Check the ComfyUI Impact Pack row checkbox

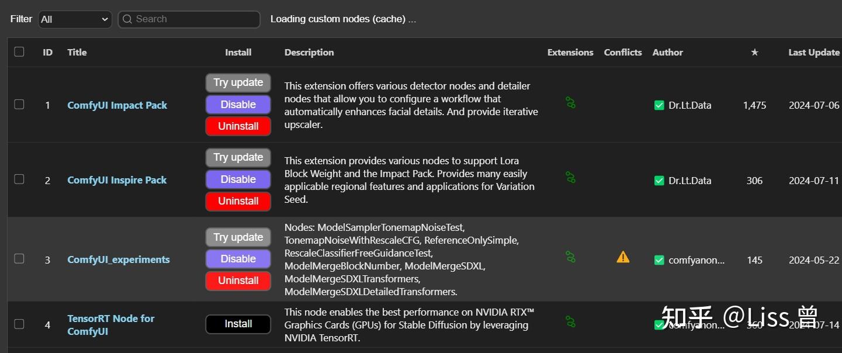pos(19,105)
